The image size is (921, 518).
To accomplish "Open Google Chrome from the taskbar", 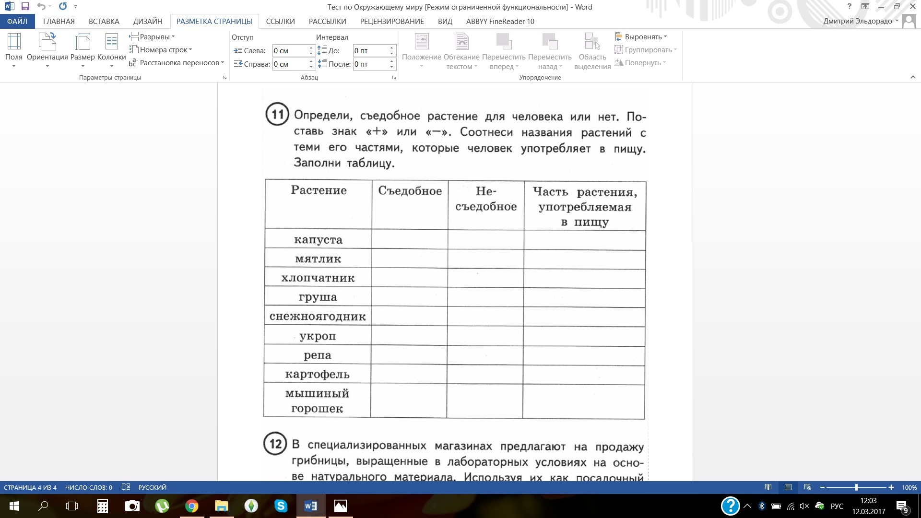I will pos(192,506).
